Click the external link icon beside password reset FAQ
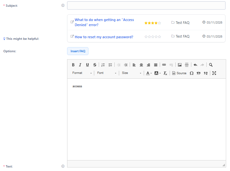 point(72,36)
